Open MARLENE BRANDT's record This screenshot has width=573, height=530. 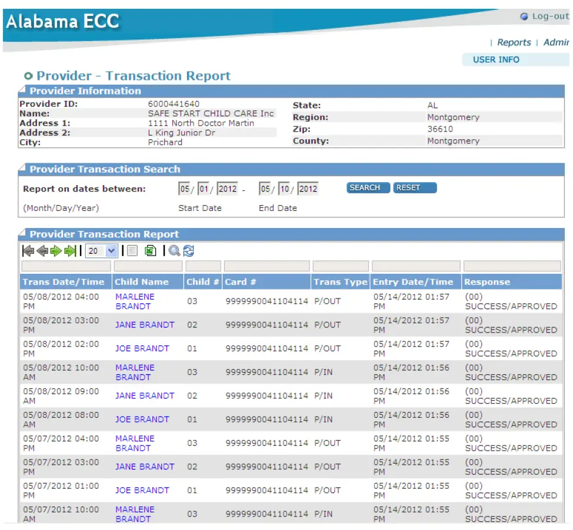[136, 301]
